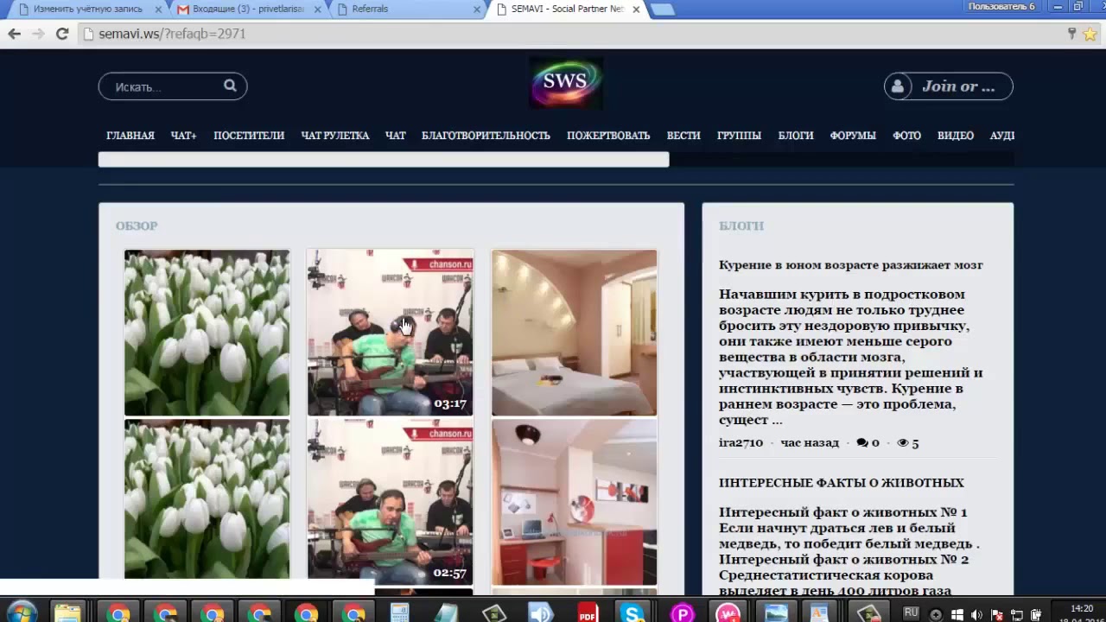This screenshot has width=1106, height=622.
Task: Switch the RU language indicator in the tray
Action: [x=911, y=612]
